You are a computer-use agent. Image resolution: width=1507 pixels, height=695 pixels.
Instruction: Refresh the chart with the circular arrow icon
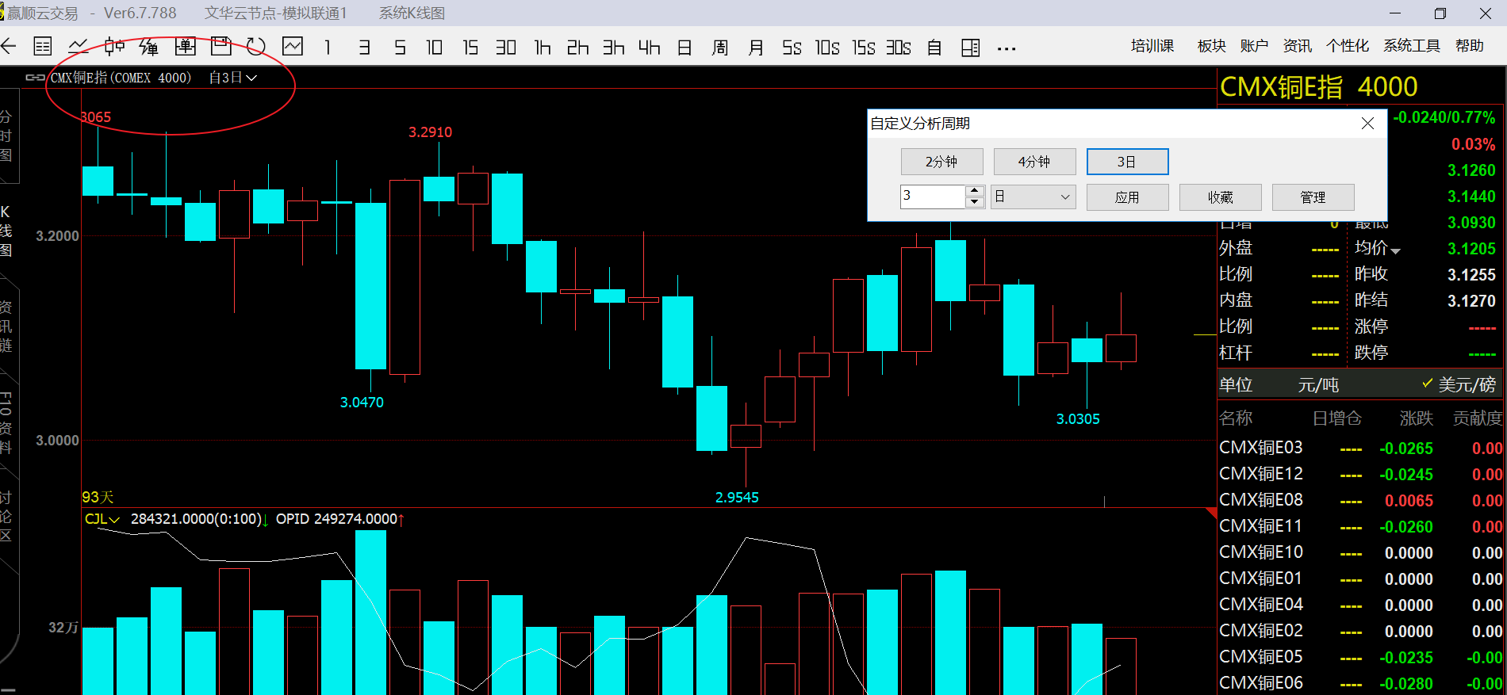(x=256, y=47)
